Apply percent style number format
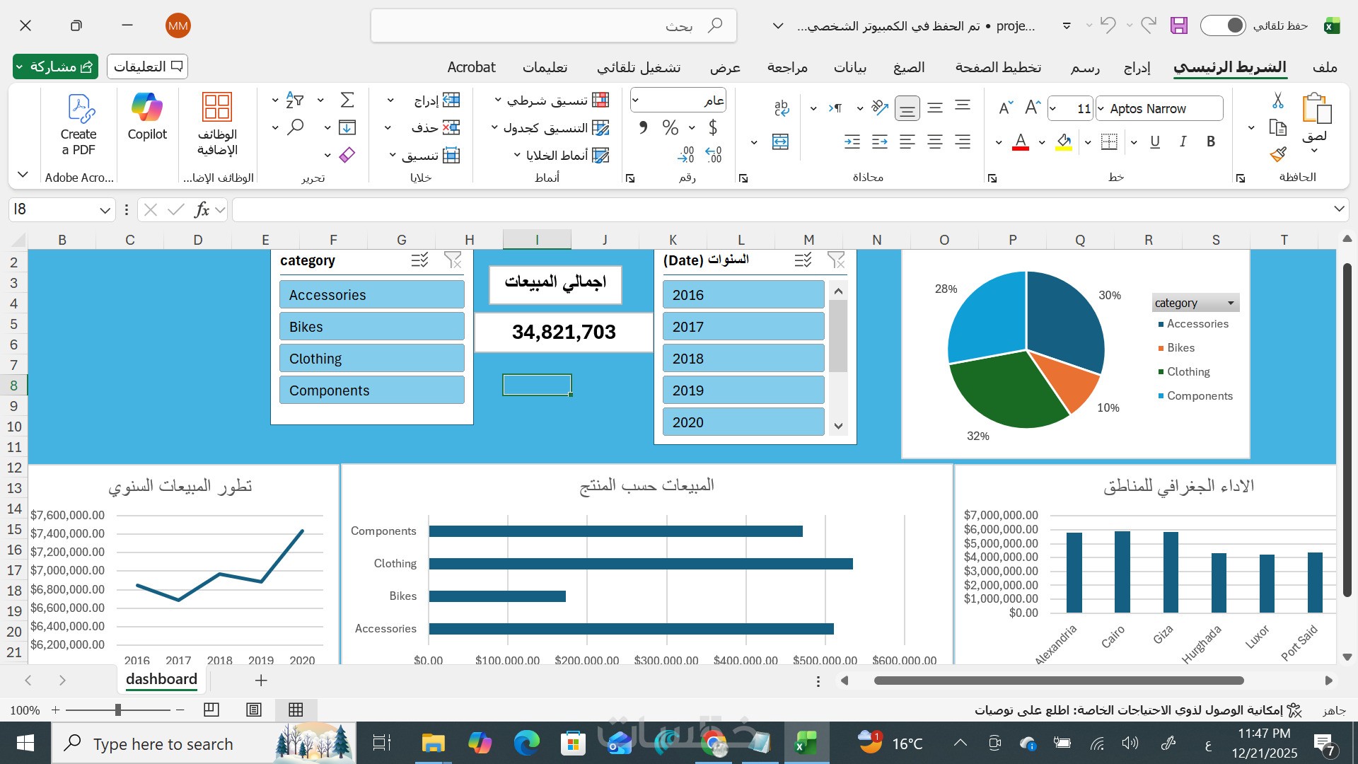The width and height of the screenshot is (1358, 764). pos(670,128)
